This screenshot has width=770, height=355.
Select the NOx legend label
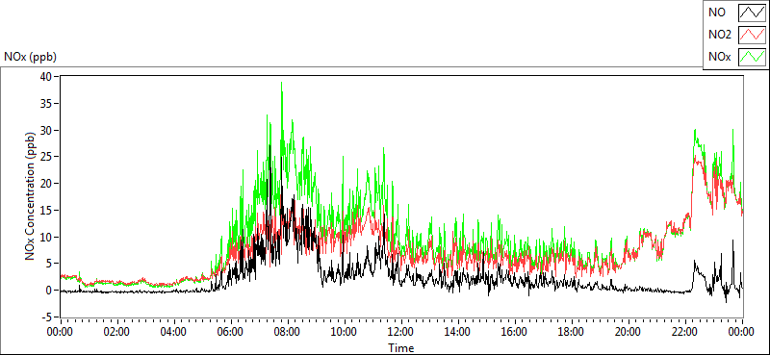(x=719, y=57)
